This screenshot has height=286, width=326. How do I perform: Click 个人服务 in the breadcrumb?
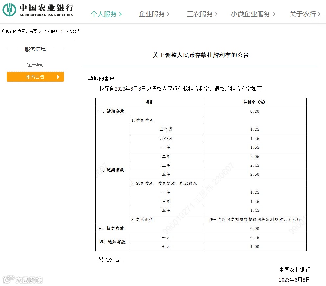pyautogui.click(x=51, y=32)
